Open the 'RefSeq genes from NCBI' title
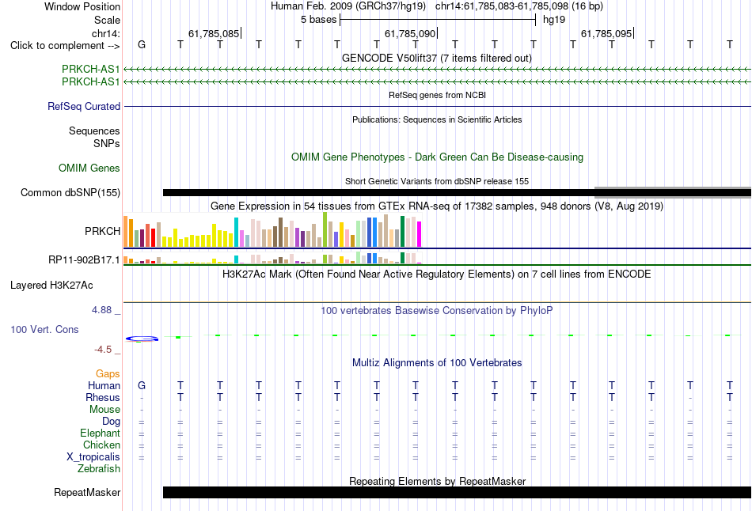The image size is (752, 511). tap(437, 95)
